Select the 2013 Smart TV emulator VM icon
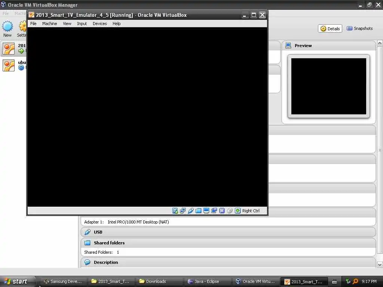This screenshot has width=383, height=287. (9, 49)
